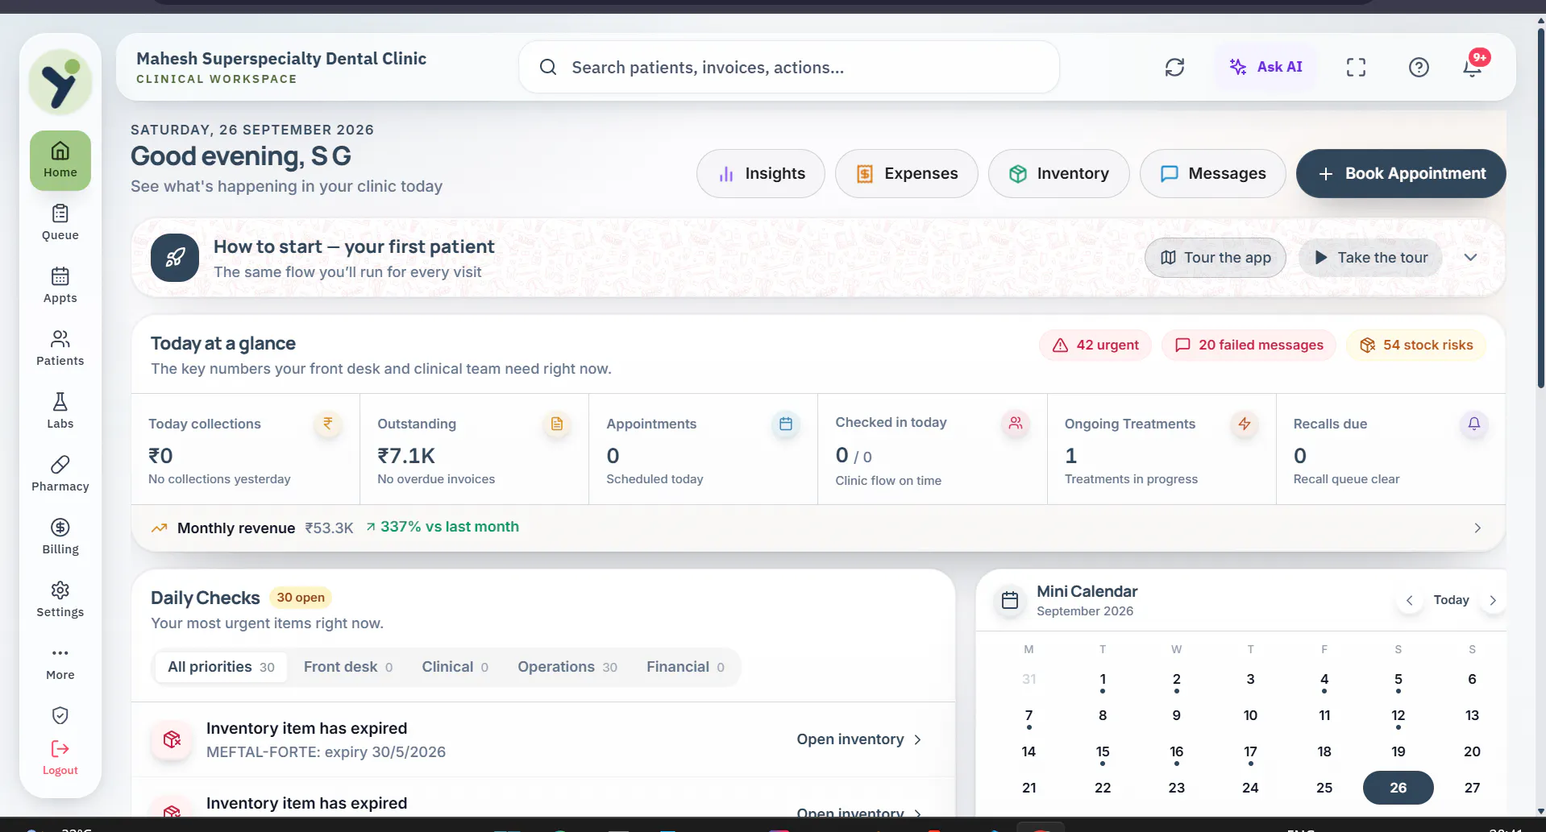
Task: Switch to the Clinical tab
Action: click(455, 667)
